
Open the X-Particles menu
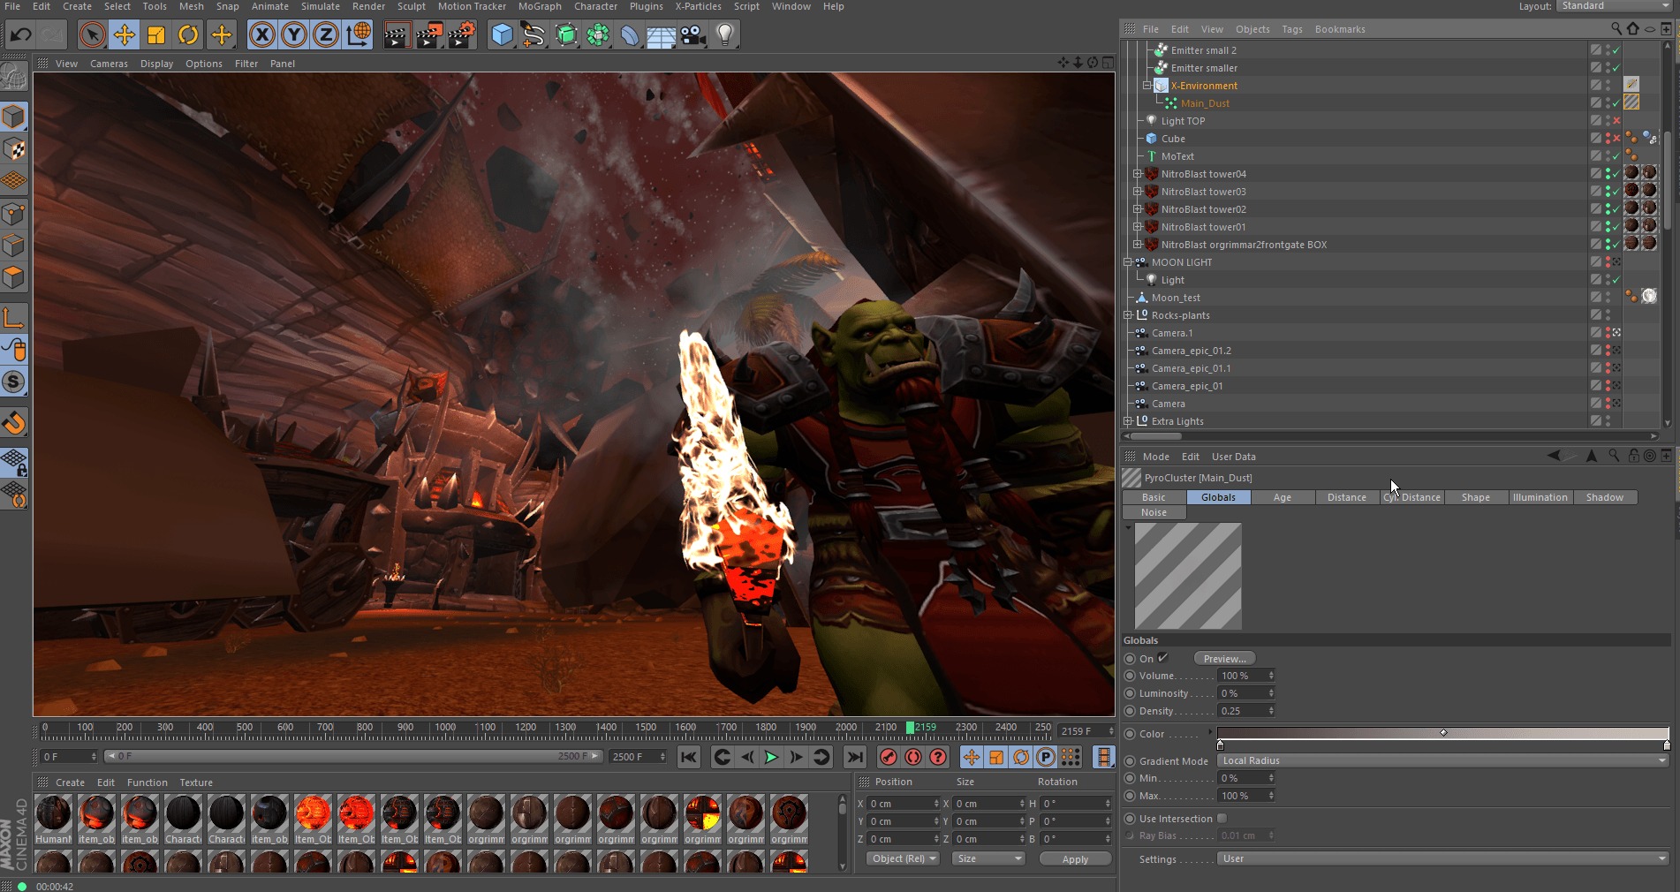pyautogui.click(x=698, y=6)
